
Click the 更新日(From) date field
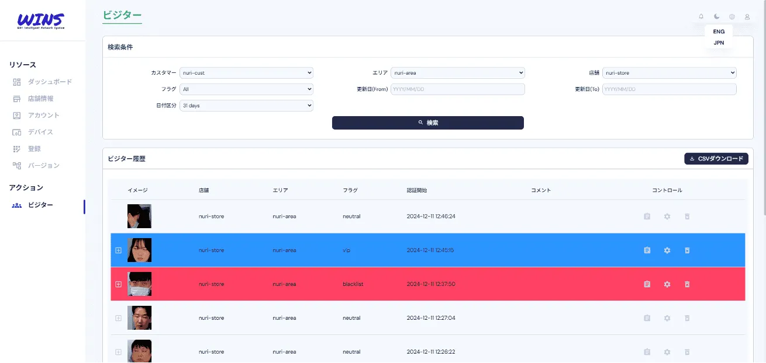(x=457, y=89)
